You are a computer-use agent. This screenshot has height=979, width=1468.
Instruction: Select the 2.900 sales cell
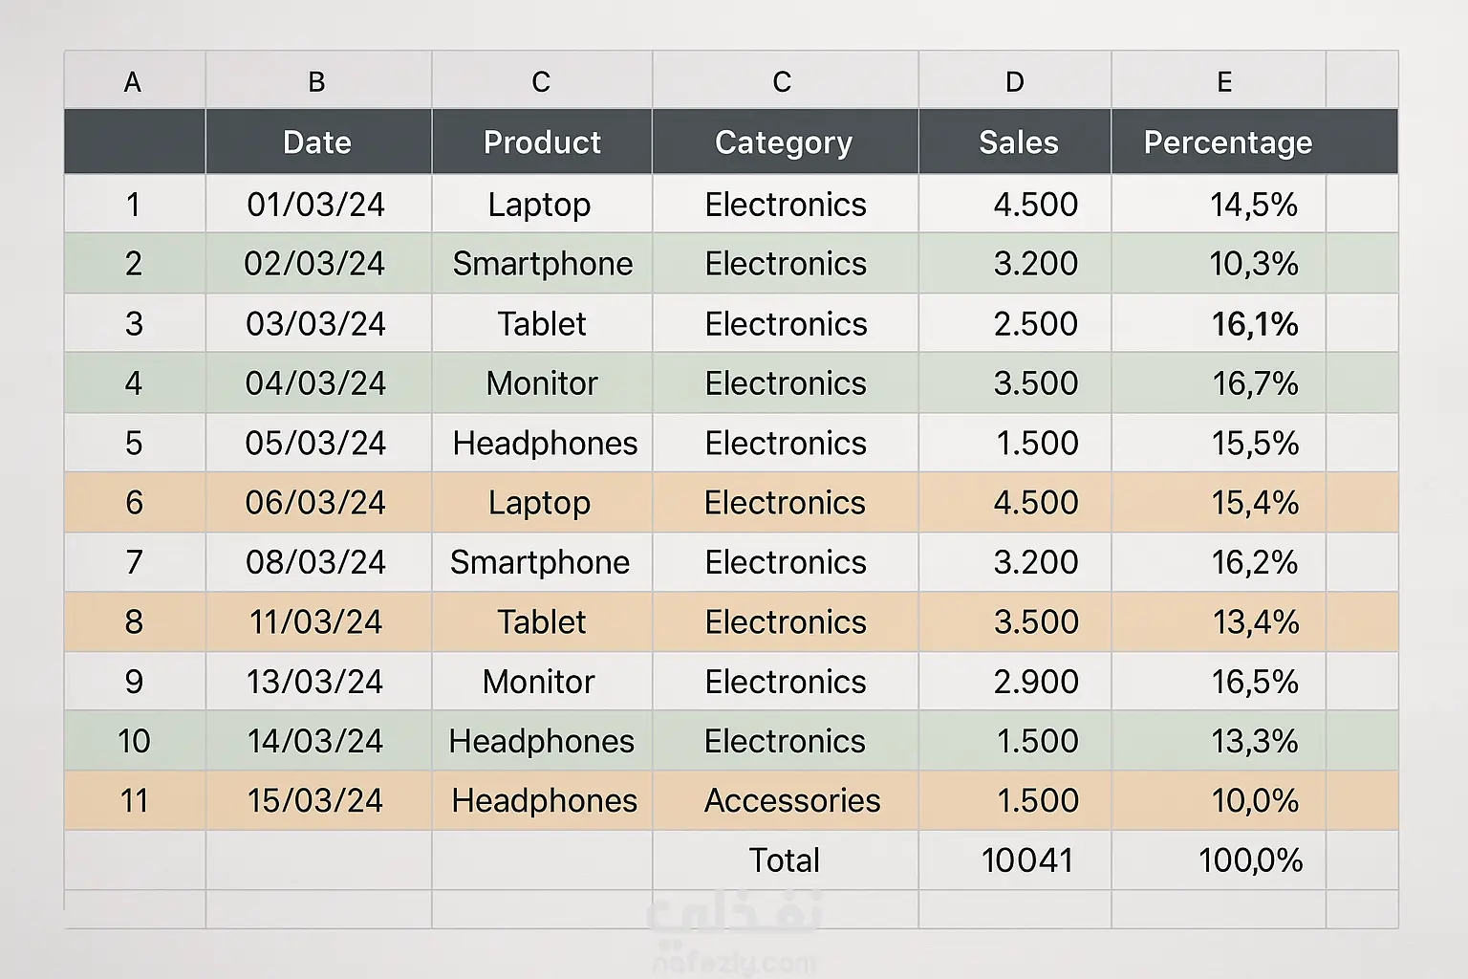(x=1036, y=682)
